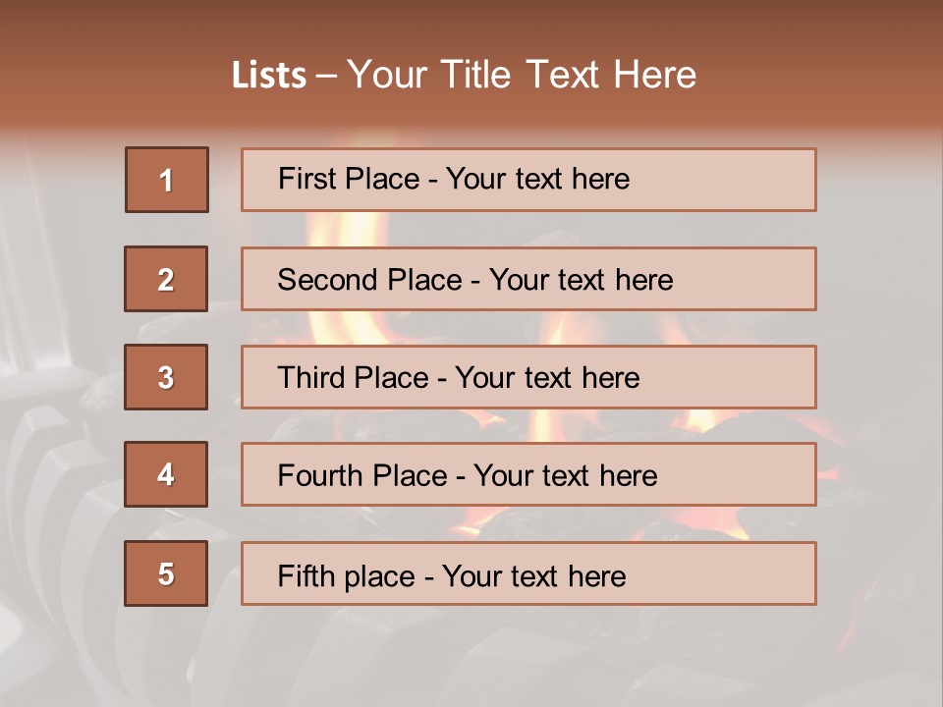The width and height of the screenshot is (943, 707).
Task: Select the Third Place text bar
Action: click(x=528, y=377)
